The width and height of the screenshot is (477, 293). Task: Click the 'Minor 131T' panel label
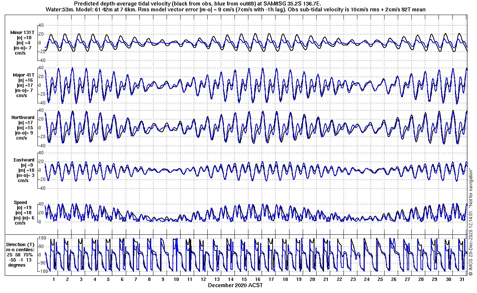[23, 33]
